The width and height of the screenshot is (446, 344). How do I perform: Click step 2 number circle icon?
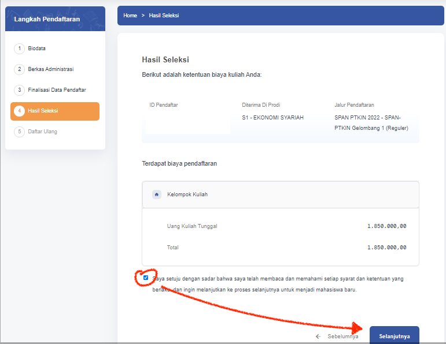point(19,69)
